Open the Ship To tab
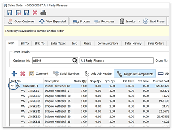Viewport: 173px width, 131px height. click(40, 43)
